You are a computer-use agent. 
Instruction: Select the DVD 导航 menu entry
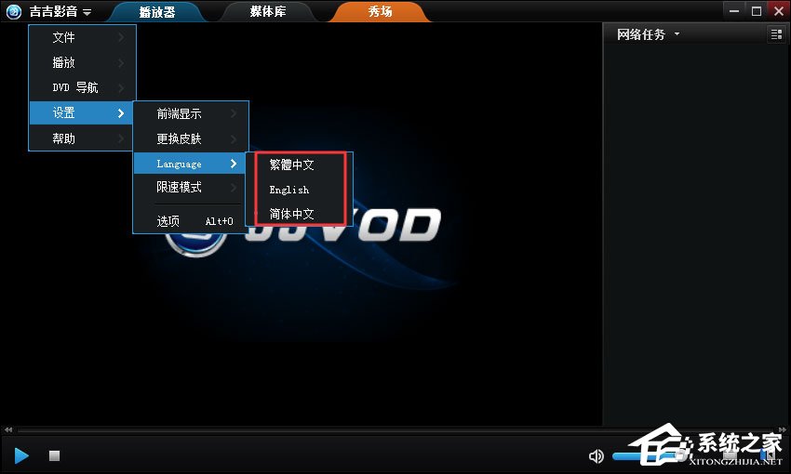(82, 87)
